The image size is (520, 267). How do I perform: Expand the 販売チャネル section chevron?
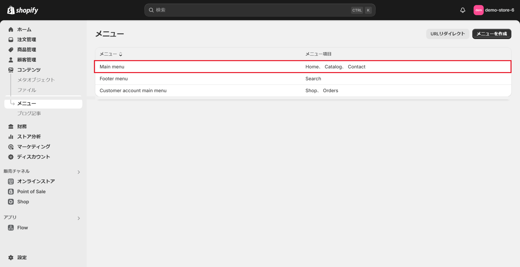(x=79, y=172)
